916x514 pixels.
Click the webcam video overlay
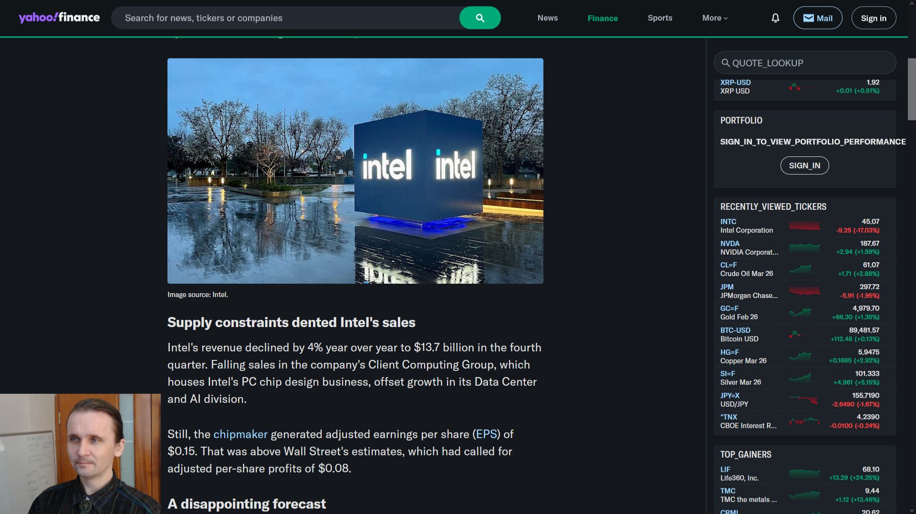80,454
